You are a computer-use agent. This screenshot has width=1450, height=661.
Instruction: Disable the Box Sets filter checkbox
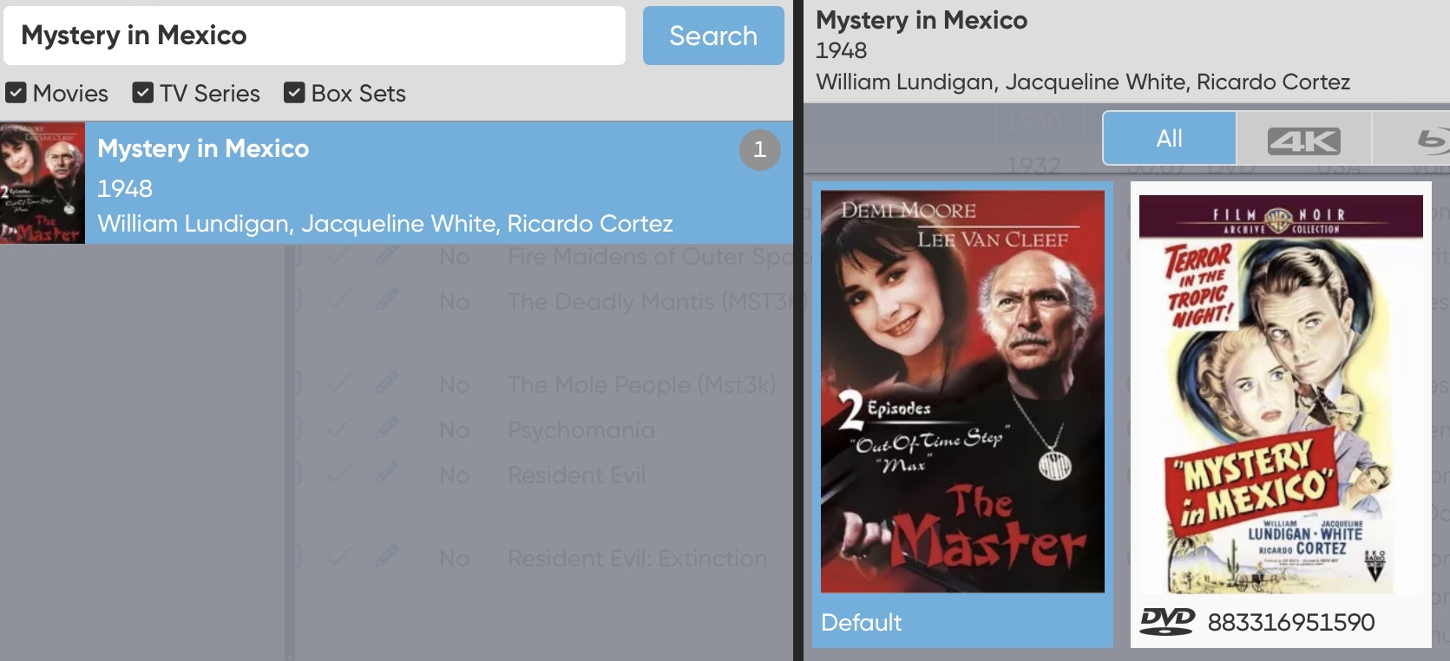295,93
